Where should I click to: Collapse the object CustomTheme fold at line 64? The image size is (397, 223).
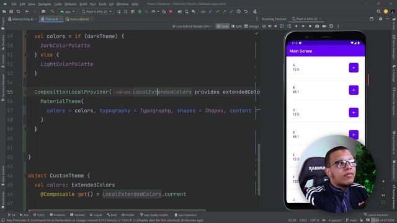pyautogui.click(x=25, y=176)
